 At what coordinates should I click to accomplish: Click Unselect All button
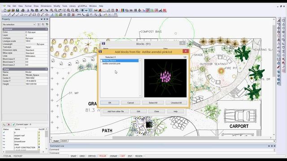[176, 103]
